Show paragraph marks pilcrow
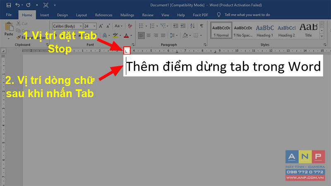The width and height of the screenshot is (331, 186). pyautogui.click(x=201, y=26)
